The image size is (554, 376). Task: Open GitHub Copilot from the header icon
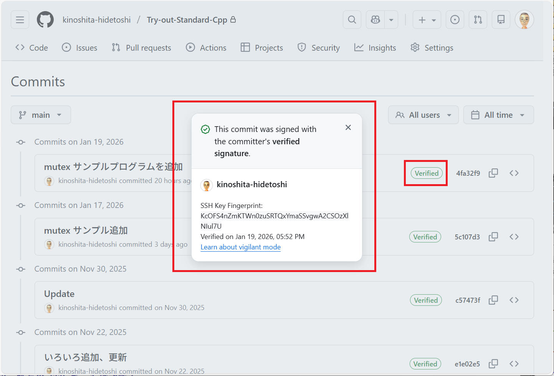pyautogui.click(x=375, y=20)
